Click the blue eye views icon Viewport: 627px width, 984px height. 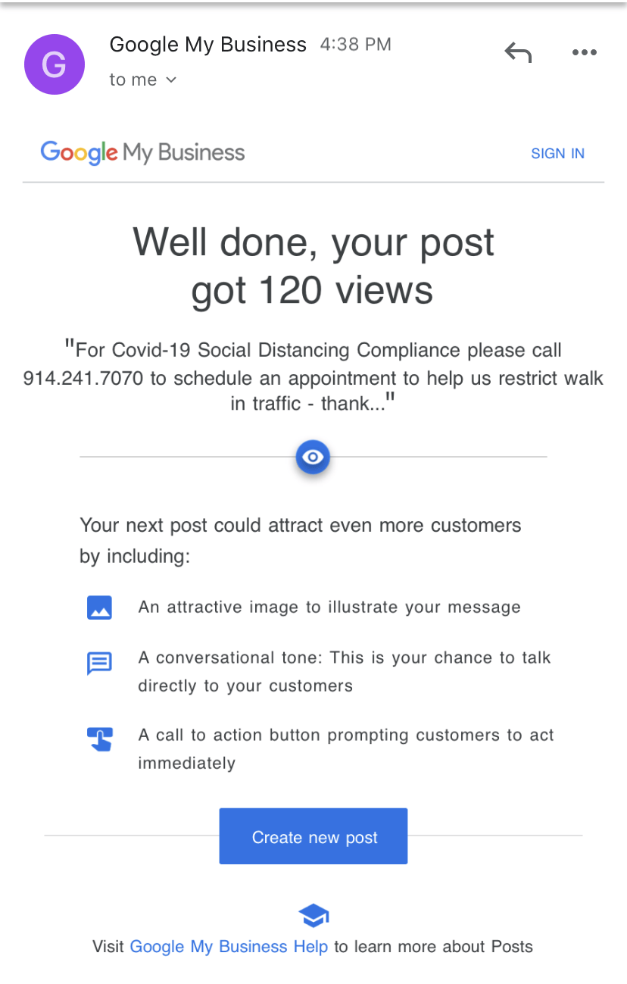313,457
